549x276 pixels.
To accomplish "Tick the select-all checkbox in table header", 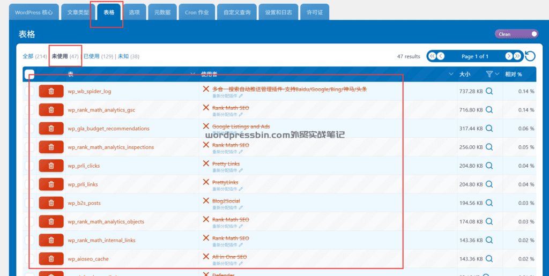I will click(x=30, y=74).
